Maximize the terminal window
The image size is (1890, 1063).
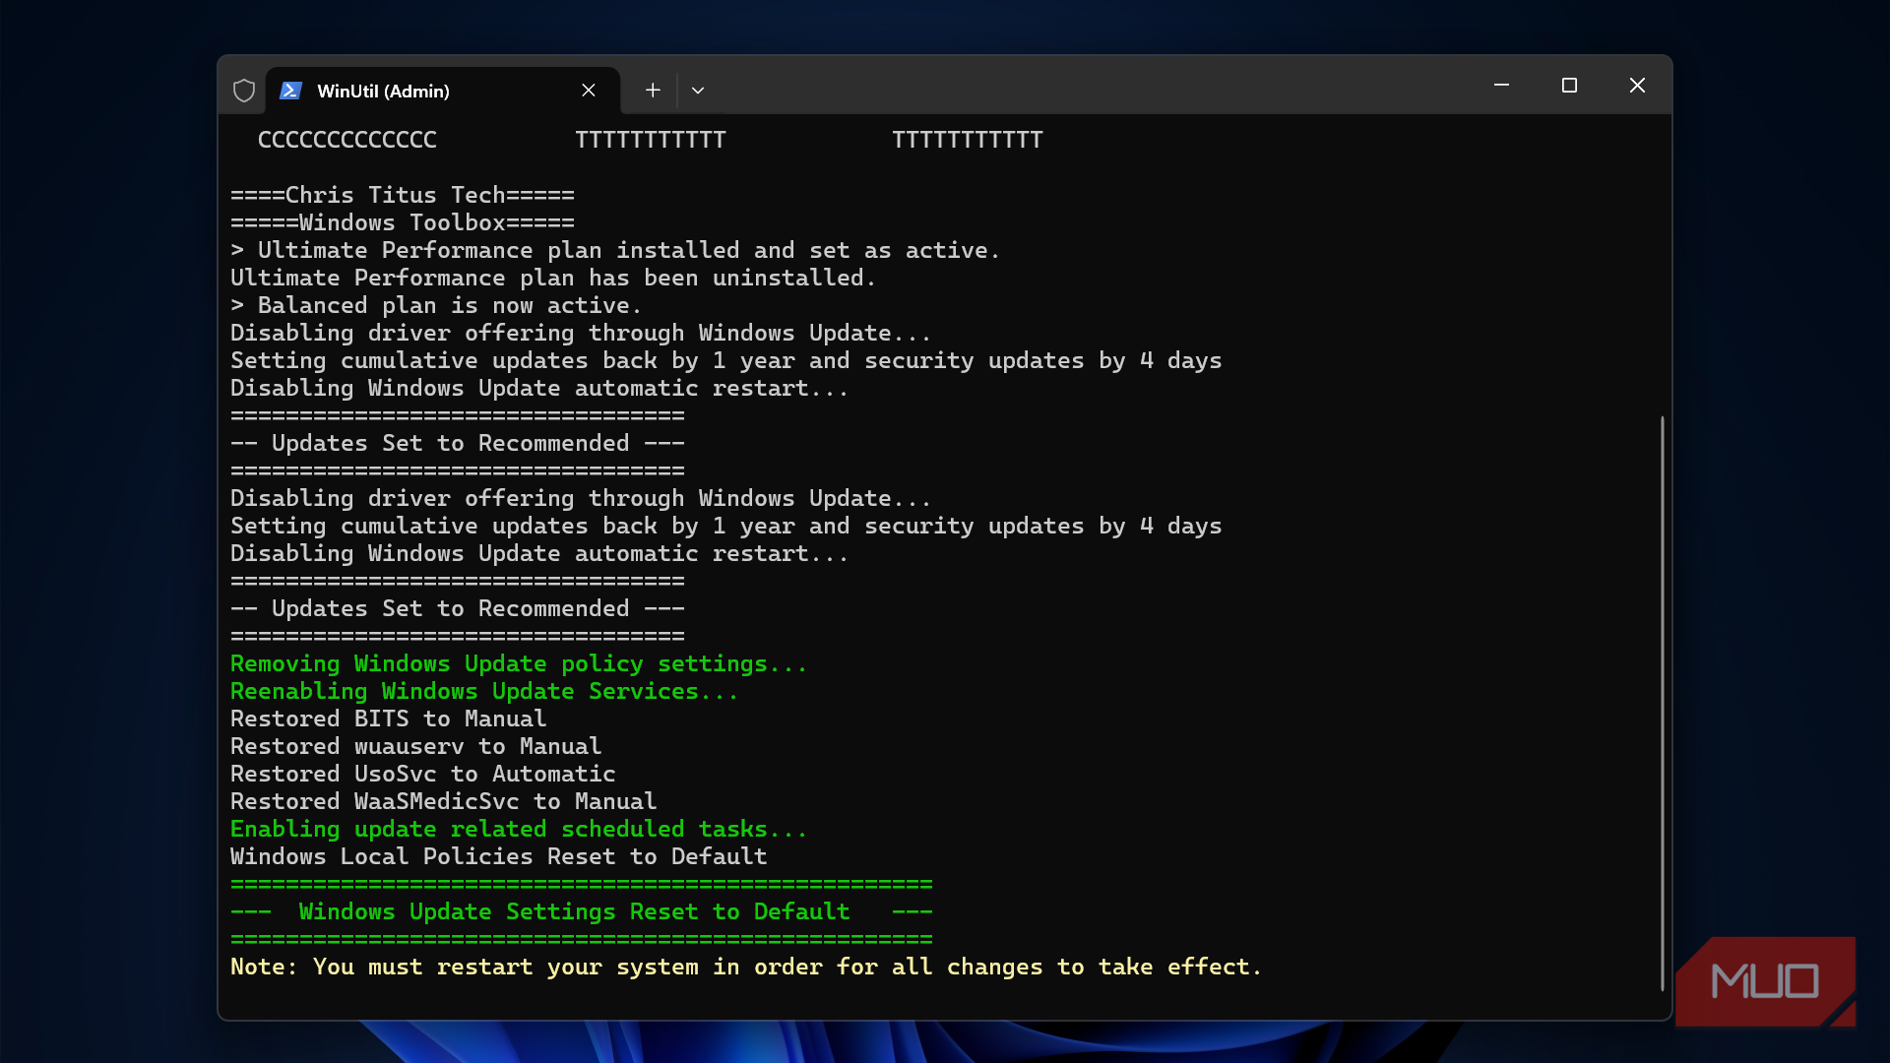coord(1569,86)
